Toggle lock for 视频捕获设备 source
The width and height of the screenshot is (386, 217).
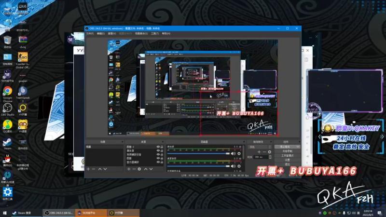[x=162, y=154]
